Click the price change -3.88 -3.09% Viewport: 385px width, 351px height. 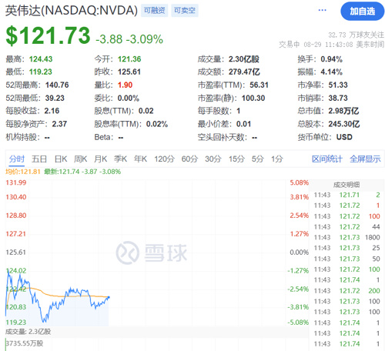point(129,39)
